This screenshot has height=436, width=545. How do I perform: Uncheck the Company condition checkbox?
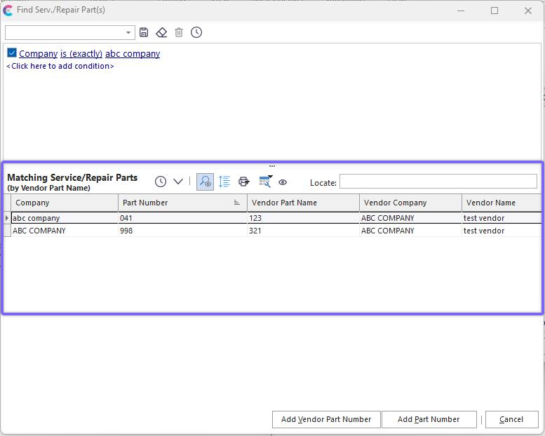(12, 53)
